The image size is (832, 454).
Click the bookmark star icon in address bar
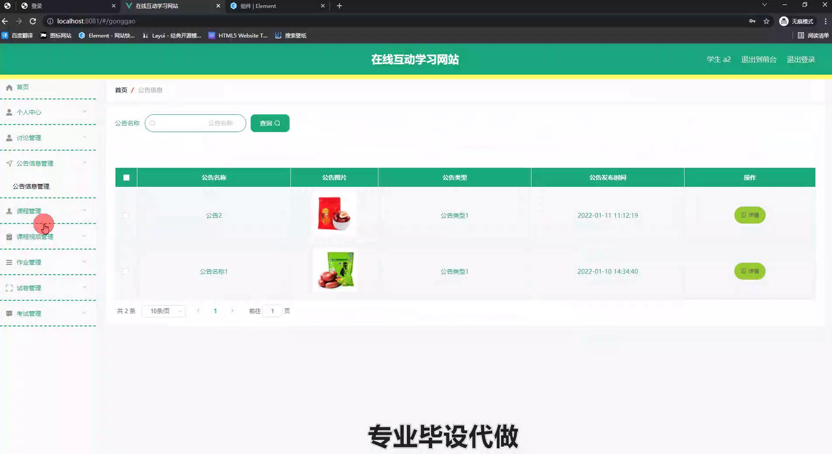(x=766, y=21)
